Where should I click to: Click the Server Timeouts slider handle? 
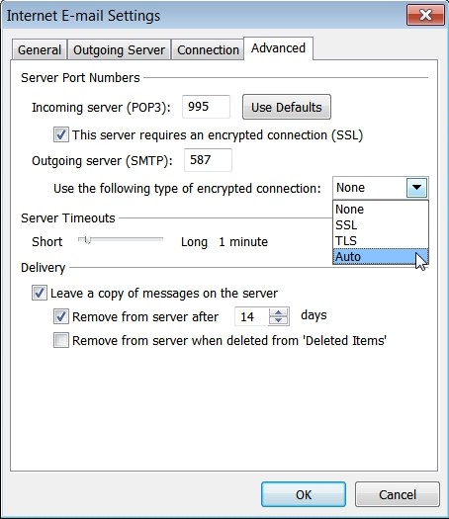click(x=87, y=240)
